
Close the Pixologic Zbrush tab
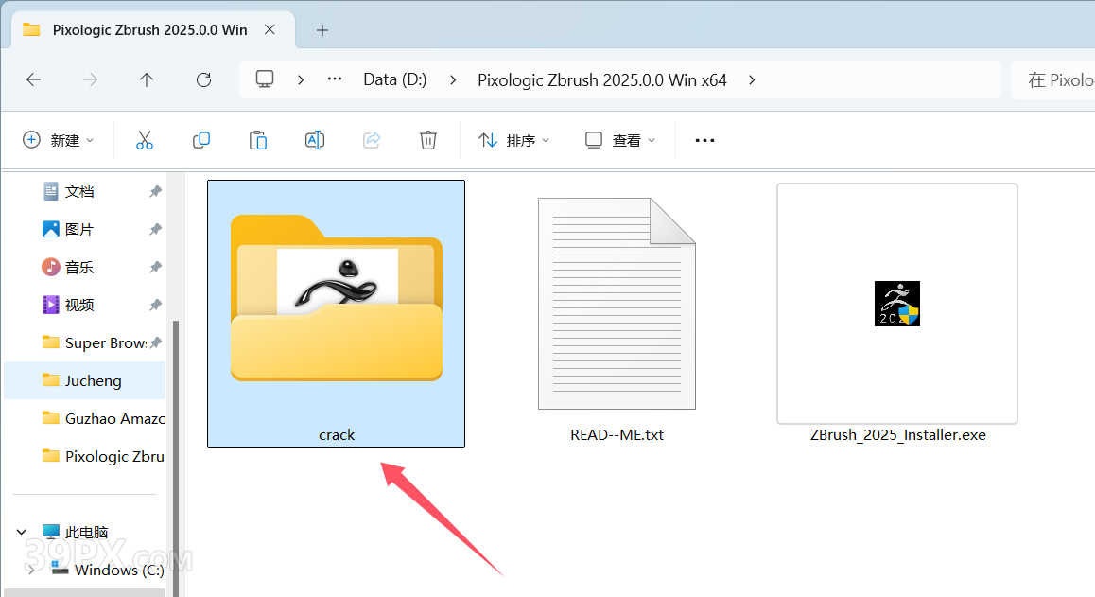(x=269, y=29)
